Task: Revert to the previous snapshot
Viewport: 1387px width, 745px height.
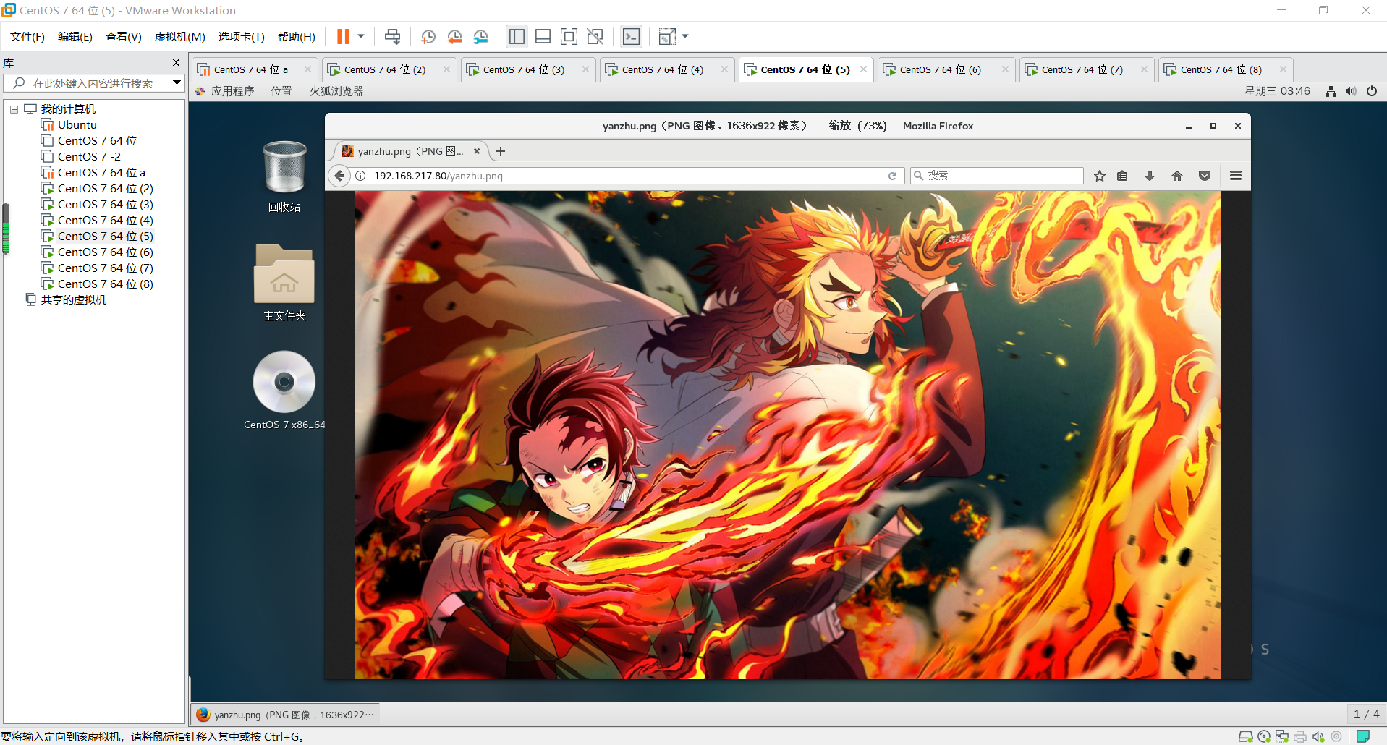Action: click(x=454, y=37)
